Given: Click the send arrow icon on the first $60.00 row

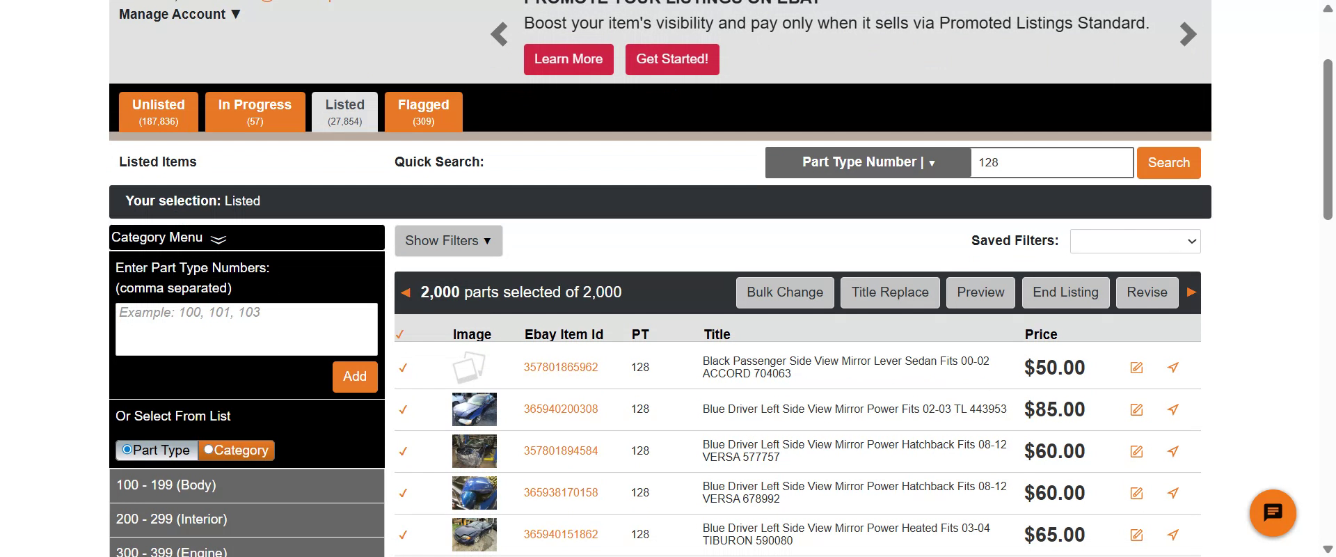Looking at the screenshot, I should tap(1173, 451).
